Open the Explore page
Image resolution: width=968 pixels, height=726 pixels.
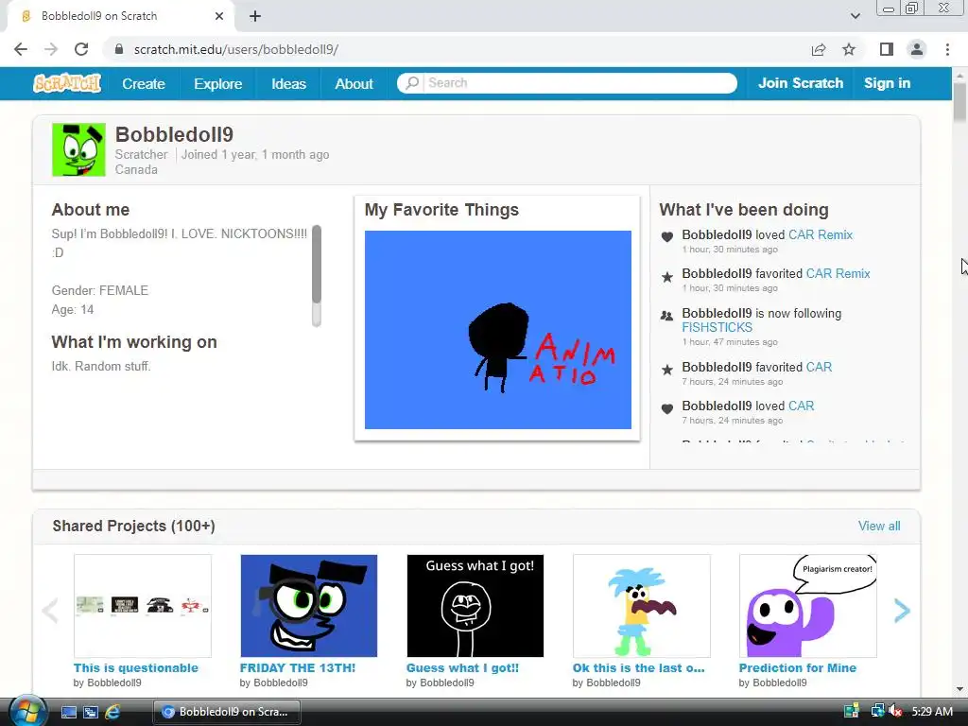coord(218,83)
